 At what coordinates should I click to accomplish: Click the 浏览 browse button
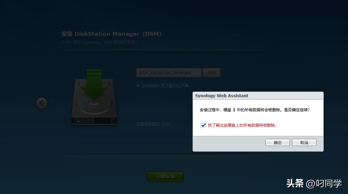pos(212,73)
